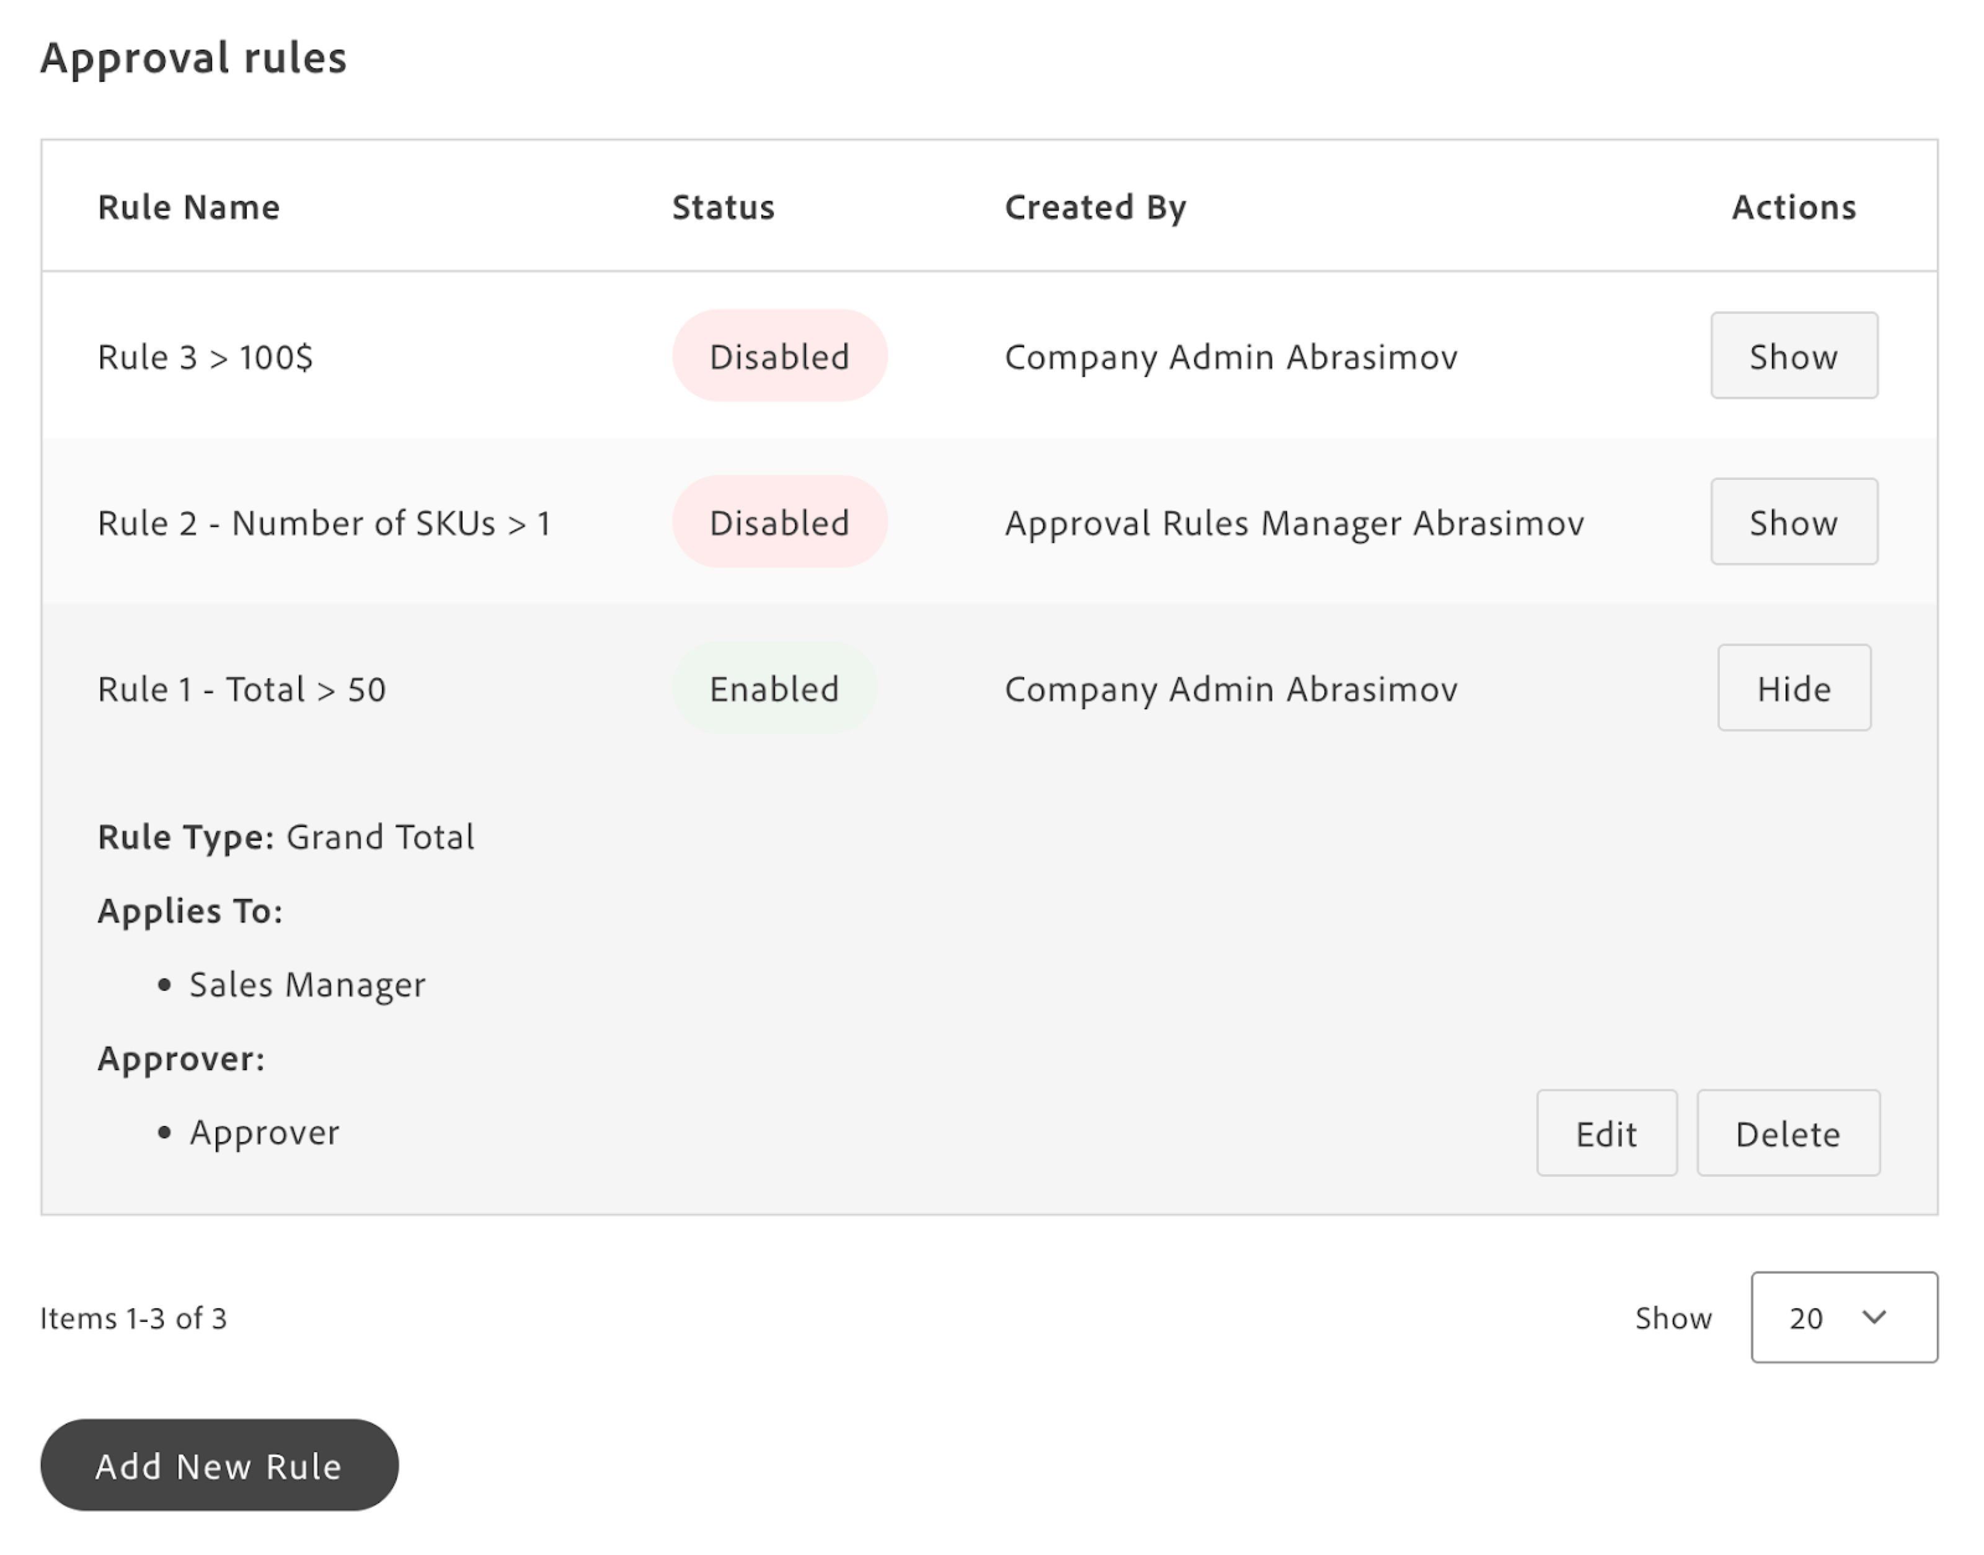The height and width of the screenshot is (1555, 1984).
Task: Click Disabled status badge of Rule 2
Action: coord(779,523)
